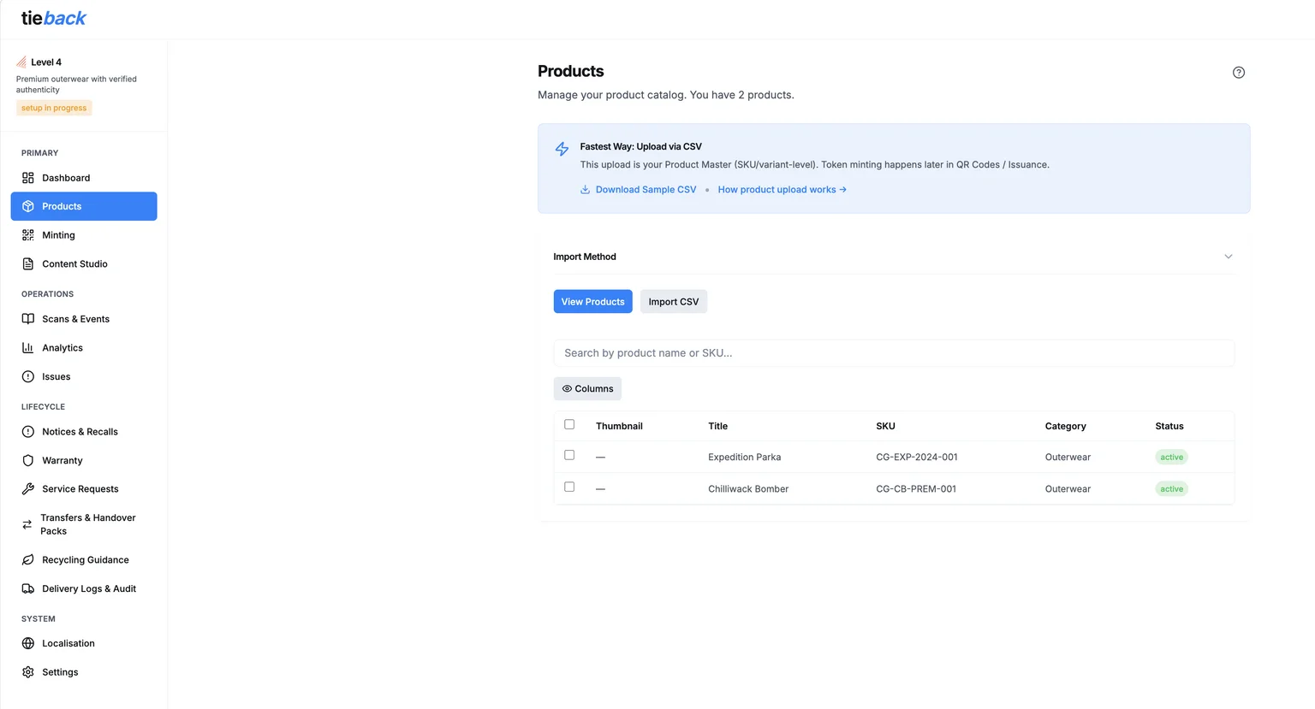The width and height of the screenshot is (1315, 709).
Task: Open the Dashboard from the sidebar
Action: (x=66, y=178)
